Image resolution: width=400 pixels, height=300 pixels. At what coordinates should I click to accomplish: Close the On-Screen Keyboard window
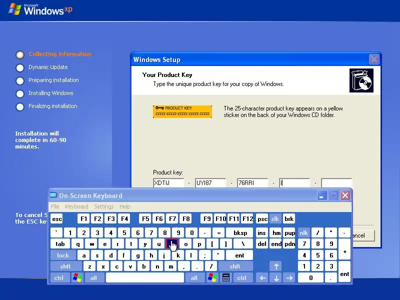345,195
